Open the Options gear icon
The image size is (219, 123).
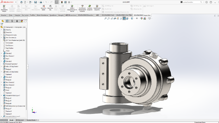click(x=69, y=2)
